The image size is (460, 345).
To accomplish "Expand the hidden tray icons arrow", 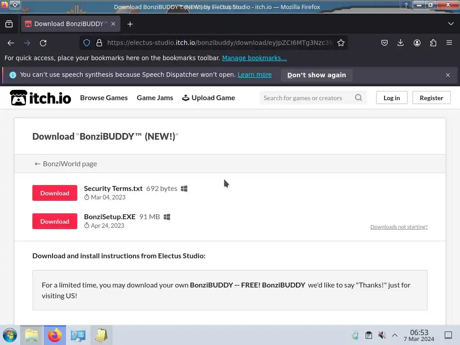I will (394, 335).
